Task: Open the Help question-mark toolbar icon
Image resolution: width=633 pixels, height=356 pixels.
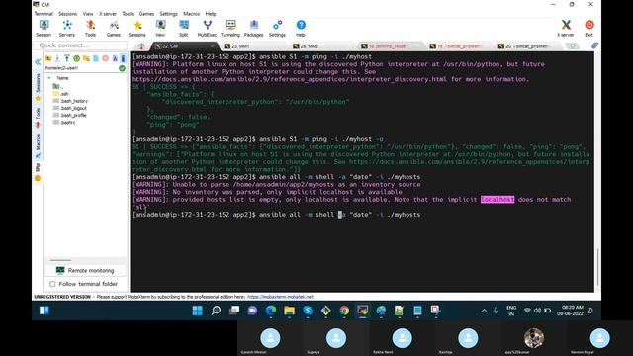Action: (x=301, y=29)
